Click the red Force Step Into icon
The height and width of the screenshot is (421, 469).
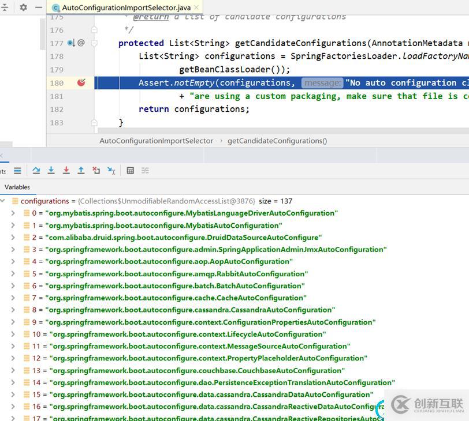(x=66, y=170)
